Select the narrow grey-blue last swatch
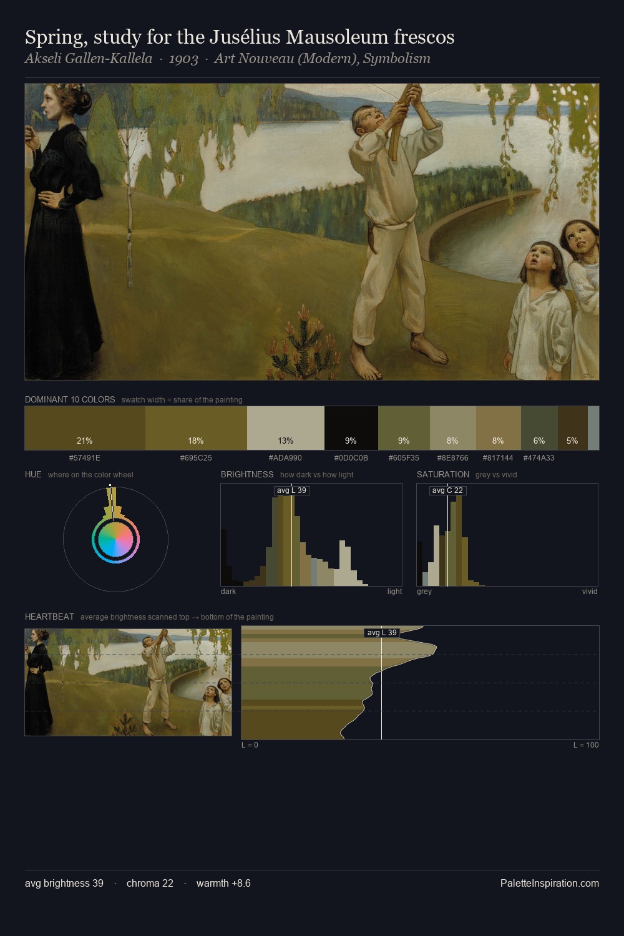 [x=593, y=428]
